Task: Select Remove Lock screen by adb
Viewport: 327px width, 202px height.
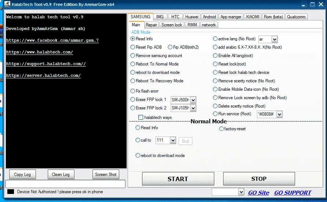Action: [x=215, y=98]
